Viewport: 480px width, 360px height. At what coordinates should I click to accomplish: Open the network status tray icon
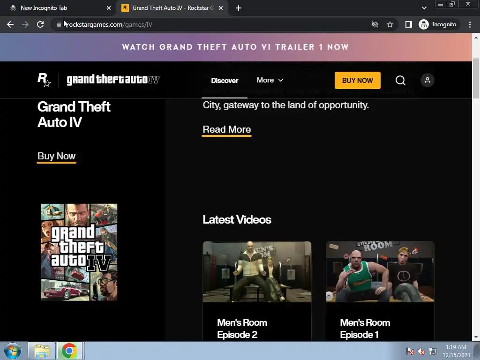433,352
